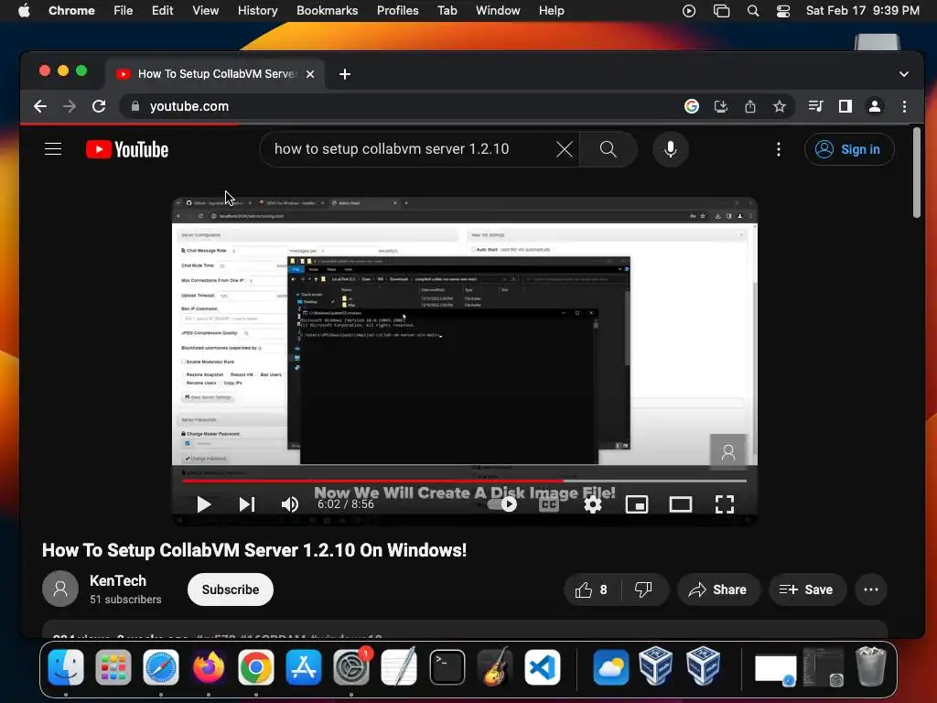Launch Finder from the Dock
Viewport: 937px width, 703px height.
click(x=66, y=667)
